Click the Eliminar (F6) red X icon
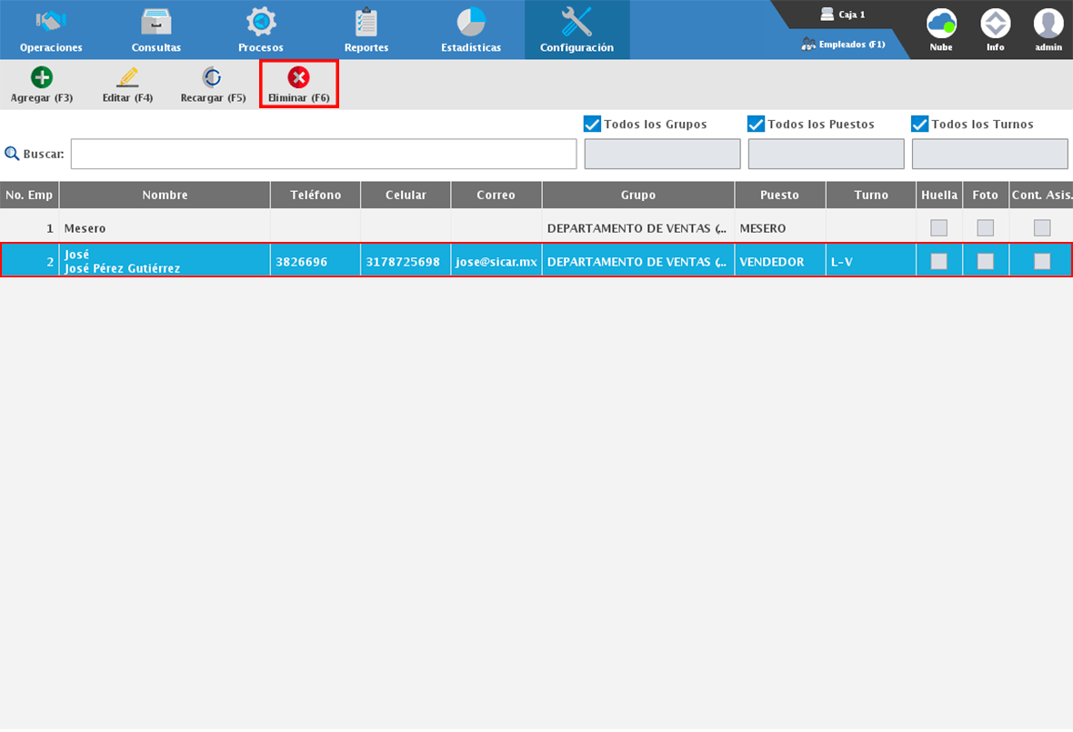The height and width of the screenshot is (732, 1073). click(298, 78)
